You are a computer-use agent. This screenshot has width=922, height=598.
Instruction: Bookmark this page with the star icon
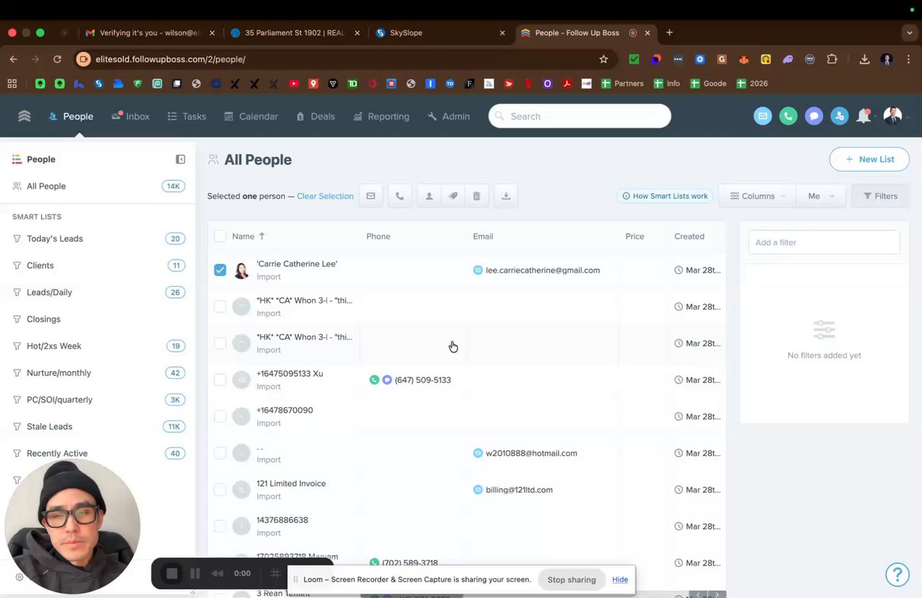[604, 59]
